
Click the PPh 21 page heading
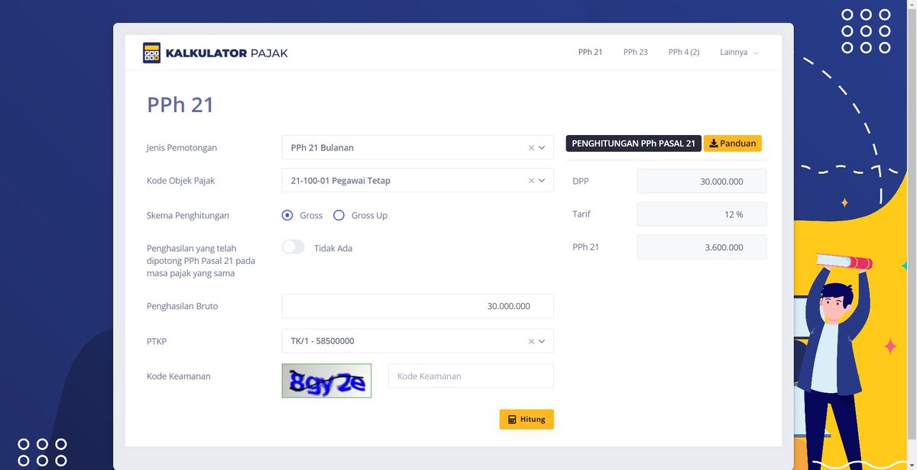(x=180, y=105)
